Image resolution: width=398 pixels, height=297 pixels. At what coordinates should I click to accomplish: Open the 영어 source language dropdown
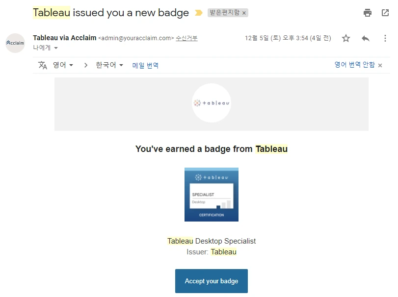[x=63, y=65]
